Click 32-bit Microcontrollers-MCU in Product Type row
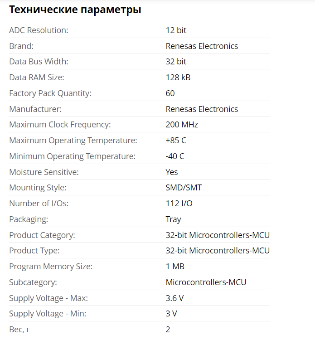The width and height of the screenshot is (315, 340). click(x=218, y=251)
